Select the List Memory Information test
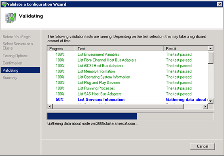Screen dimensions: 224x156 tap(128, 71)
